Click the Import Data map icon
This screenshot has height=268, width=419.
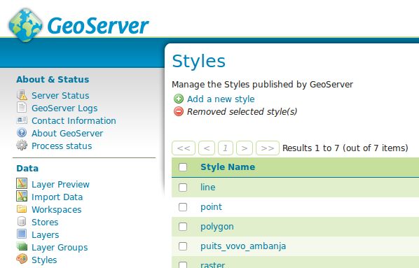click(22, 196)
